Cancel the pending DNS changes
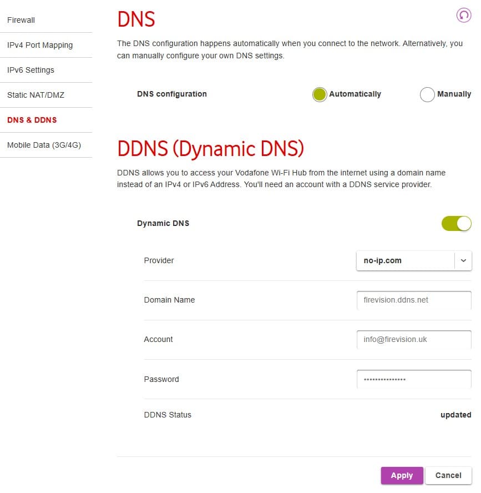 448,475
